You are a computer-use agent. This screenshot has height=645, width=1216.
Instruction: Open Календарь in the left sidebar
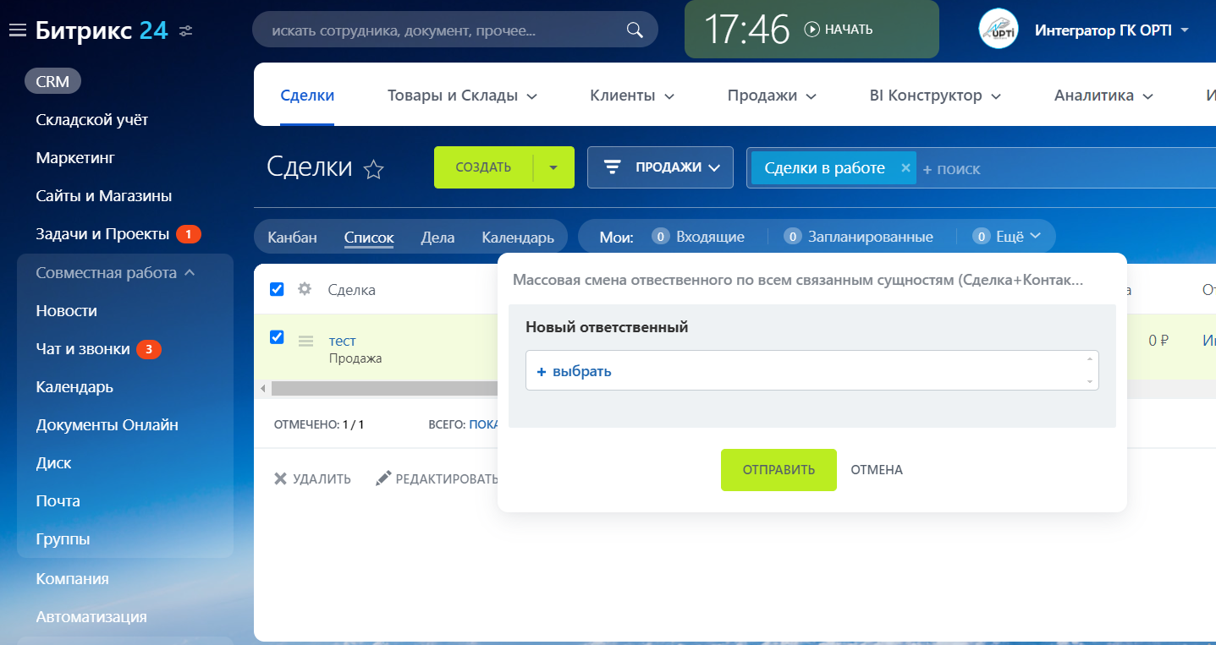[x=74, y=387]
